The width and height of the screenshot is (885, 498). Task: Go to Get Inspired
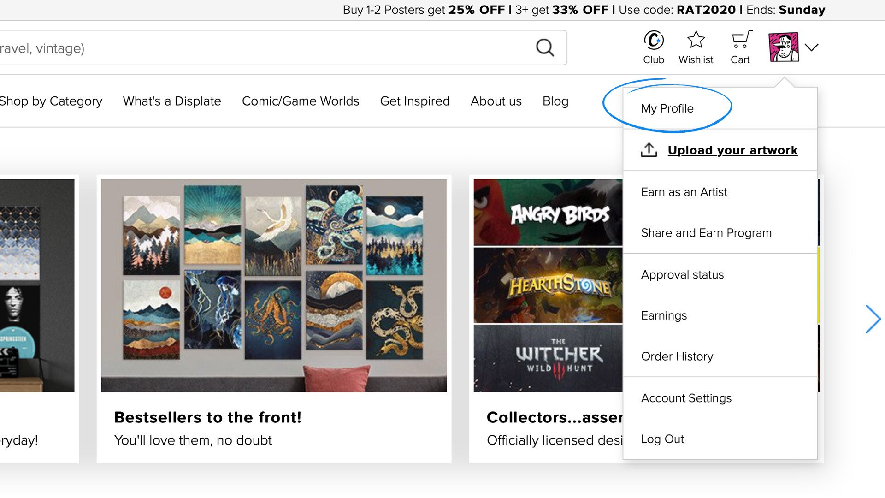[x=415, y=101]
